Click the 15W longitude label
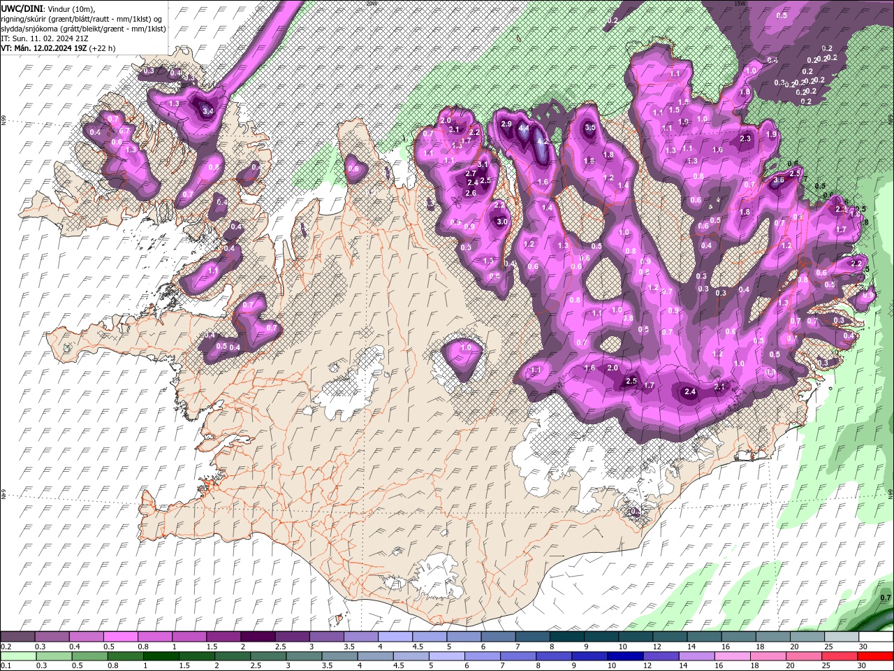The height and width of the screenshot is (671, 894). tap(740, 3)
